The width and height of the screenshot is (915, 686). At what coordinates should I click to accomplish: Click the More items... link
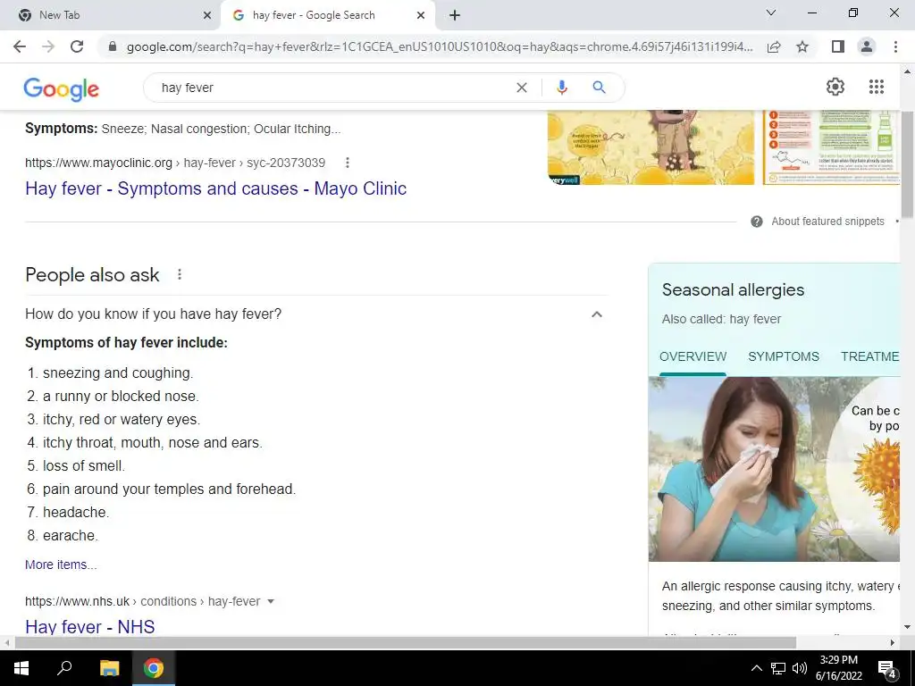tap(62, 565)
